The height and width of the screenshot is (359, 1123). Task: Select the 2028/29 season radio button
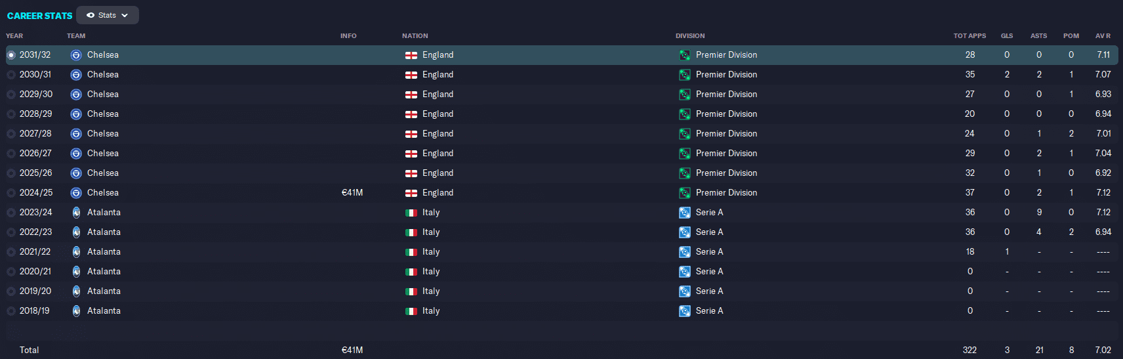[11, 114]
